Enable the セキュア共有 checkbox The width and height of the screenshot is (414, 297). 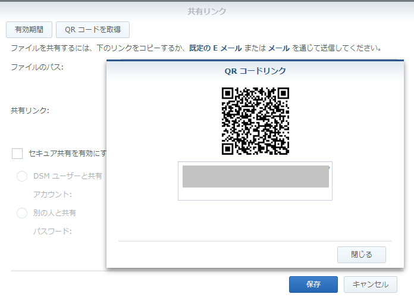pos(18,154)
